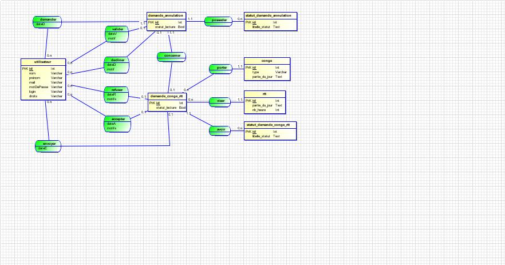Click the dateA property of accepter
The height and width of the screenshot is (265, 505).
(x=111, y=124)
